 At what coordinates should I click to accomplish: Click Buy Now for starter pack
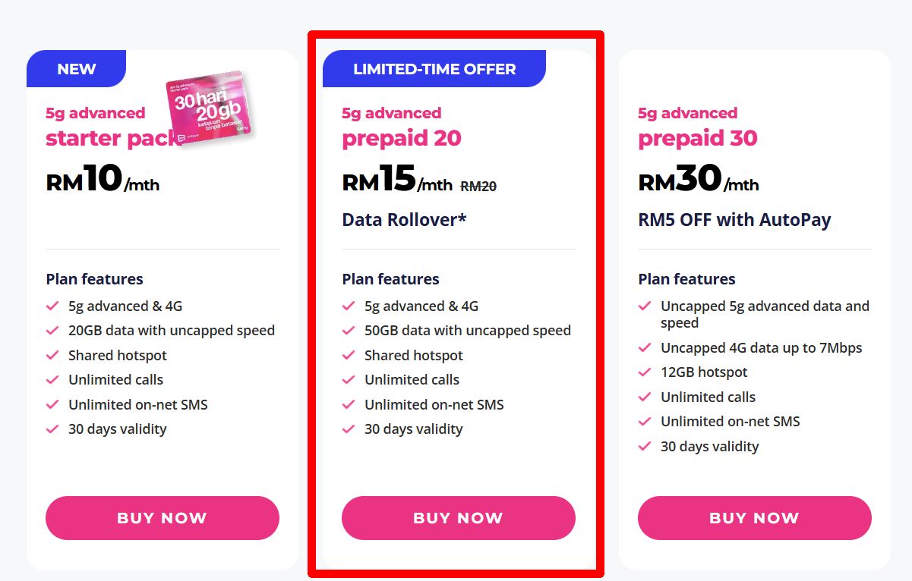(162, 518)
